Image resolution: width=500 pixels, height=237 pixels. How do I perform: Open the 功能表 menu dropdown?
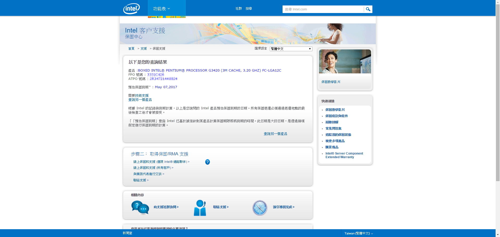click(x=167, y=9)
